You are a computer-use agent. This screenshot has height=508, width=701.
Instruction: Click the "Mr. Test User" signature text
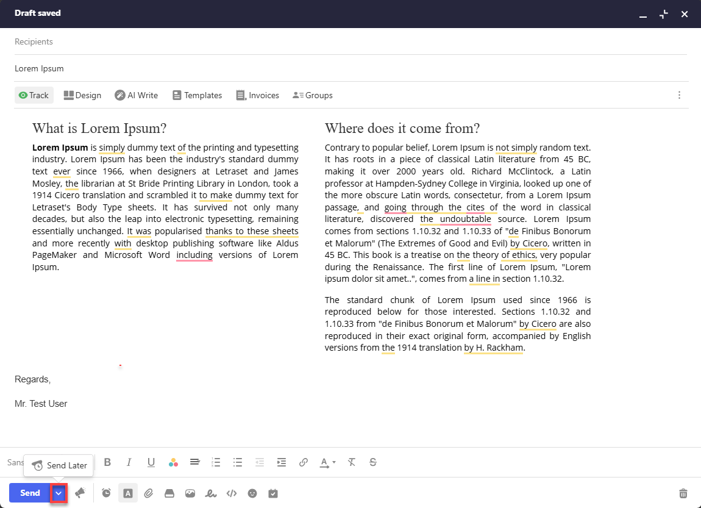tap(41, 404)
